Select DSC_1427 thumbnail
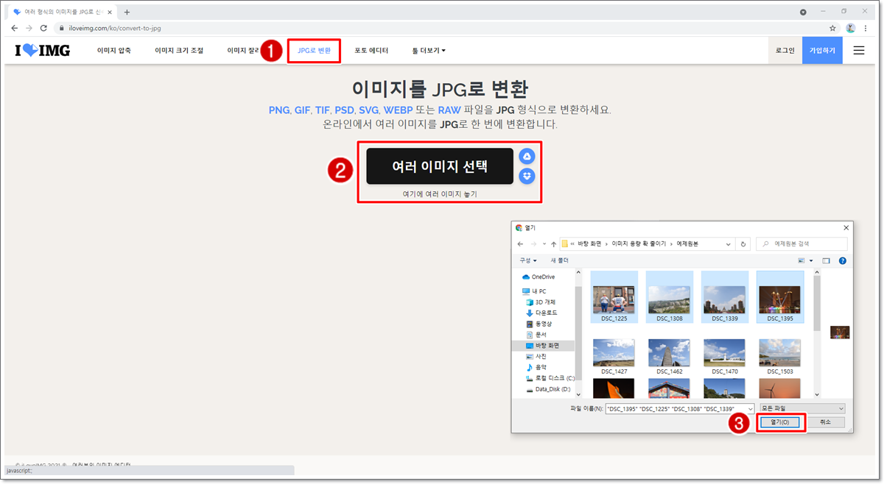 (614, 357)
